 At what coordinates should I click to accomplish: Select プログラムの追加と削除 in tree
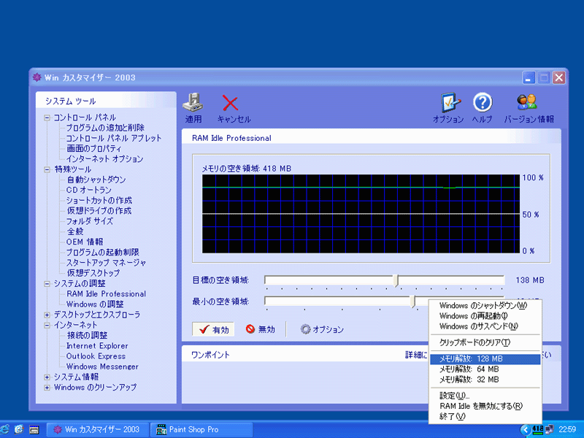105,128
